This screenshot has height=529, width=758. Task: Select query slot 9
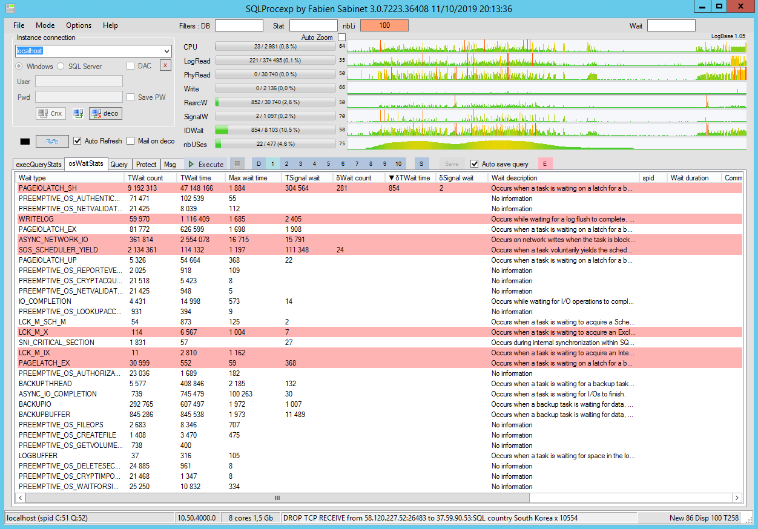point(384,164)
